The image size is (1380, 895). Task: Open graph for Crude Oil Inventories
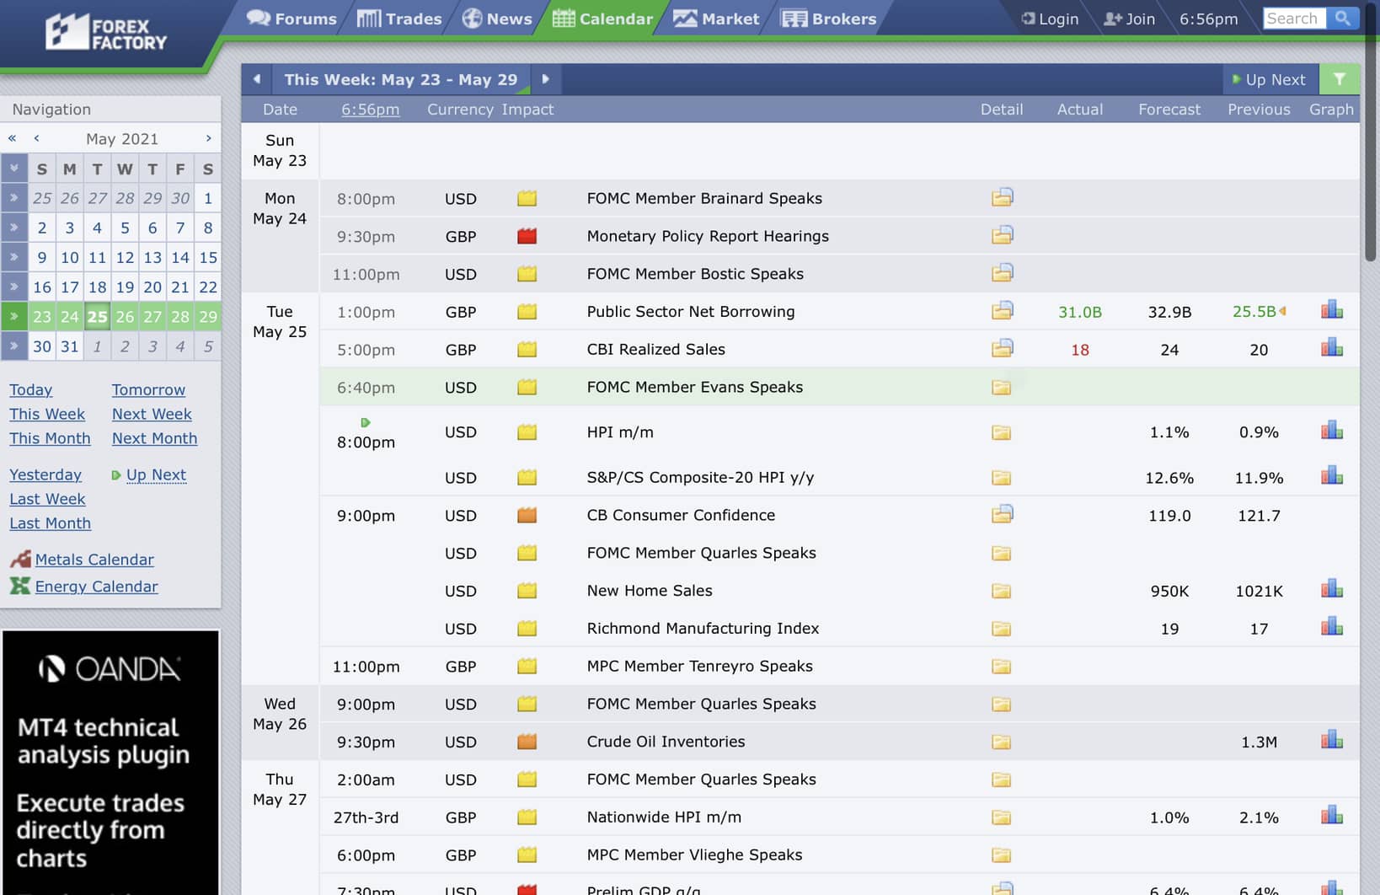coord(1331,740)
